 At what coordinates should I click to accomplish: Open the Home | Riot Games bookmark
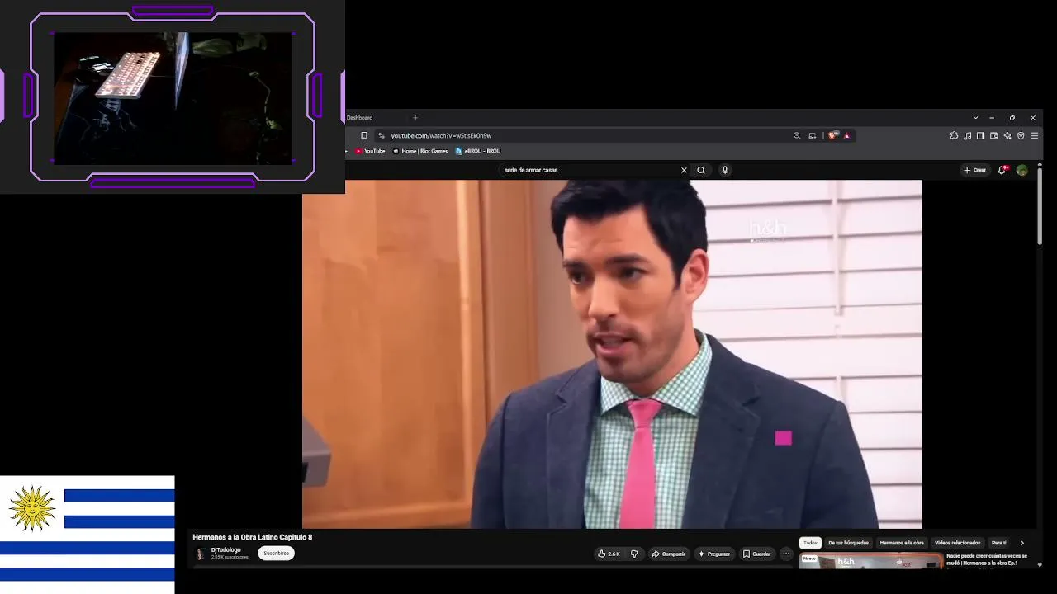point(420,151)
